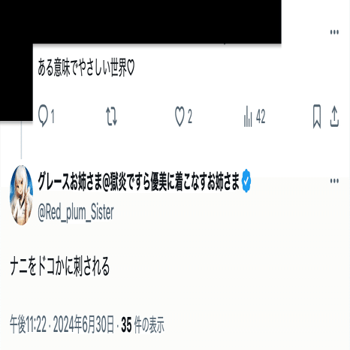Viewport: 350px width, 350px height.
Task: Click the tweet text ナニをドコかに刺される
Action: [x=60, y=266]
